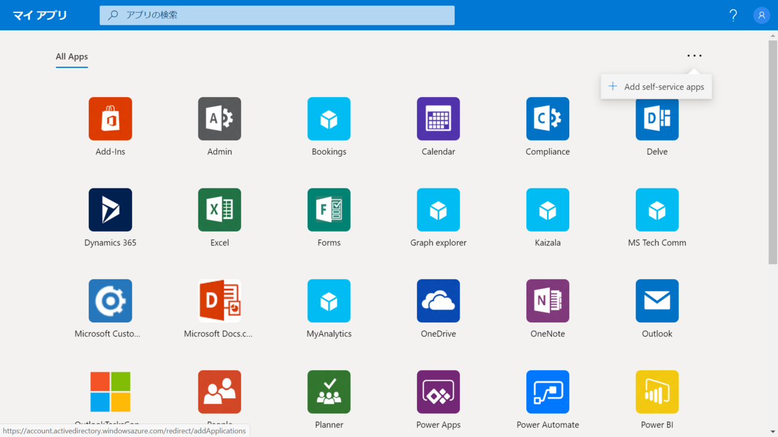The image size is (778, 437).
Task: Open the Power BI app
Action: (x=657, y=392)
